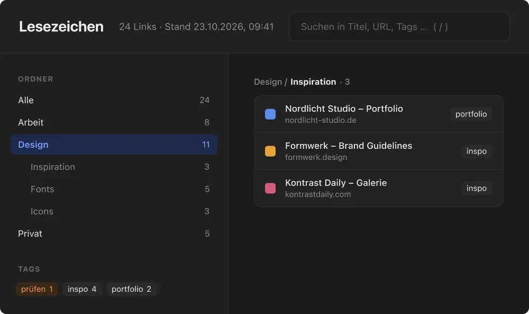This screenshot has height=314, width=529.
Task: Click the orange favicon of Formwerk
Action: pos(270,151)
